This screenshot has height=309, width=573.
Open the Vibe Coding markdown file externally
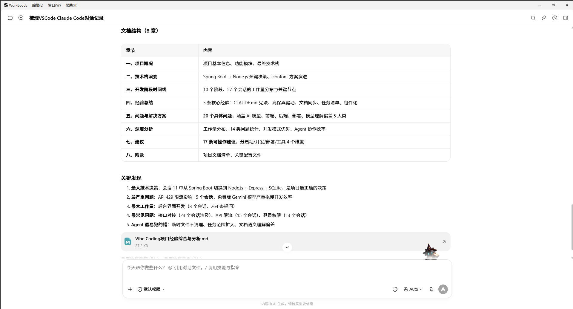pyautogui.click(x=444, y=242)
